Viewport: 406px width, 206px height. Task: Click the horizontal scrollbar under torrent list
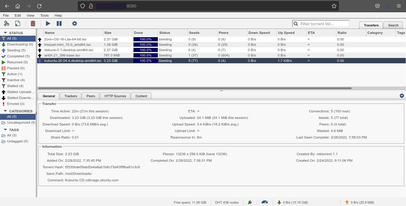(x=195, y=88)
